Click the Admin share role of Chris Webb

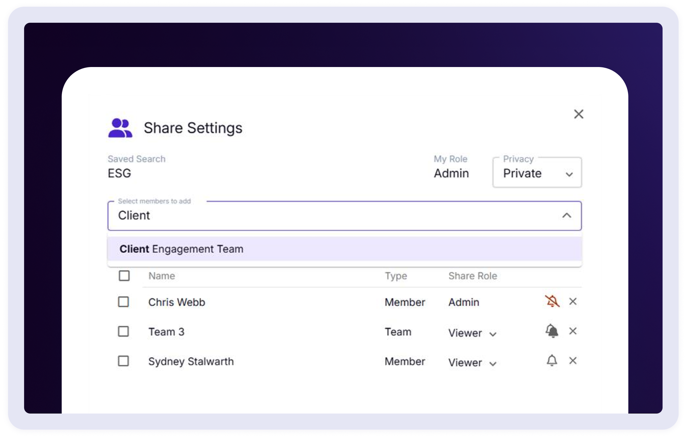pos(464,302)
